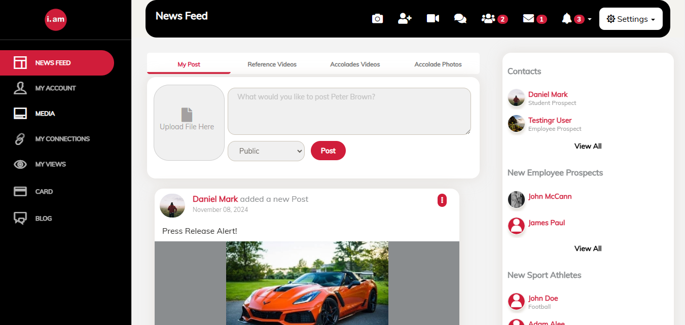Screen dimensions: 685x325
Task: Click the i.am logo
Action: click(56, 20)
